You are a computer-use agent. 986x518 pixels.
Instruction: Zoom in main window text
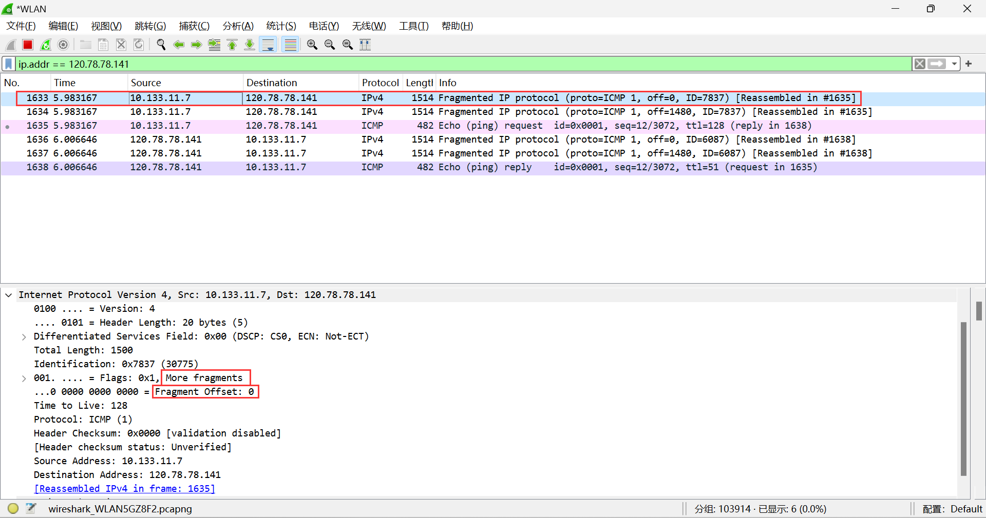tap(312, 45)
